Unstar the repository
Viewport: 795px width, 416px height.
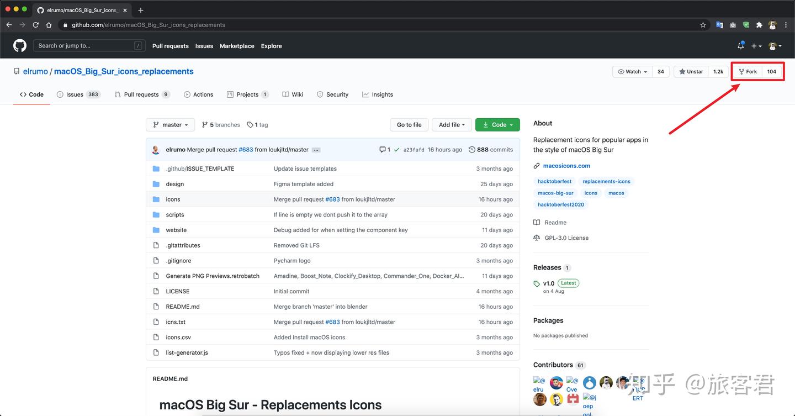(x=691, y=72)
